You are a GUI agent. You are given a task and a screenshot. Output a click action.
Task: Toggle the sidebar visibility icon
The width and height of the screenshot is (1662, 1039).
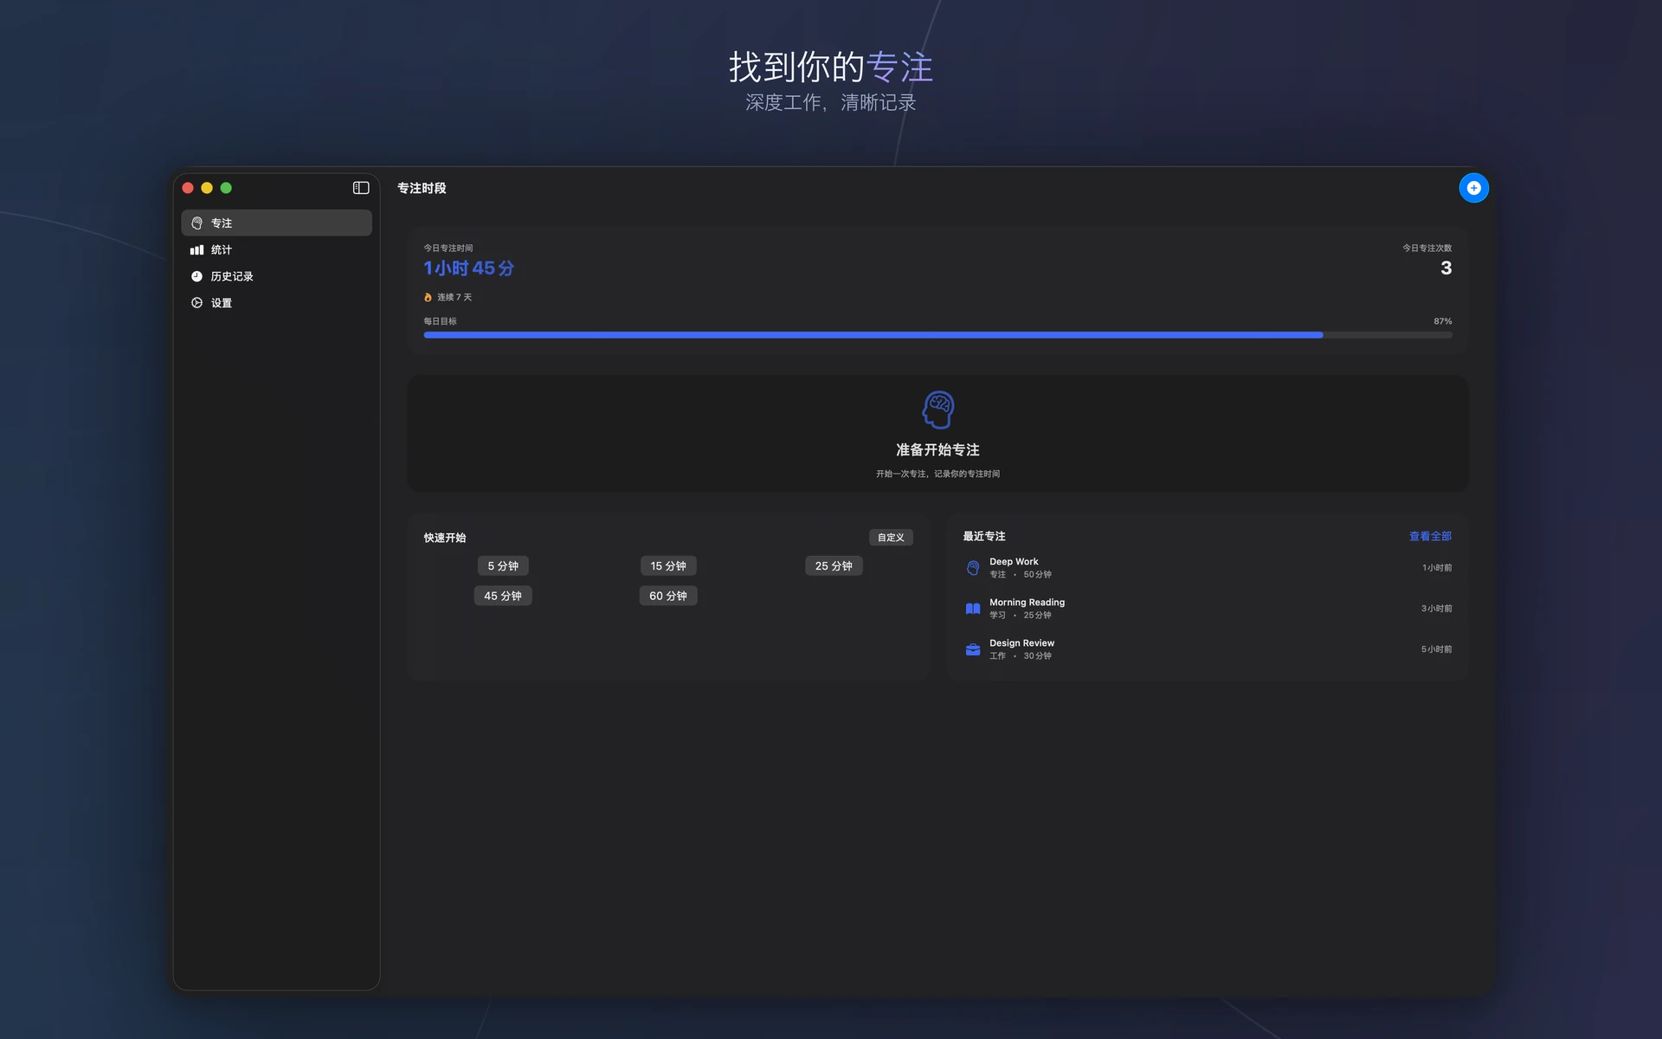click(361, 188)
